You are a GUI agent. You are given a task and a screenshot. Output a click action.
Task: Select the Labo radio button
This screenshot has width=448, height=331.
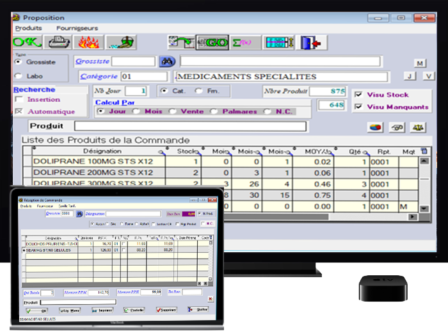point(19,76)
